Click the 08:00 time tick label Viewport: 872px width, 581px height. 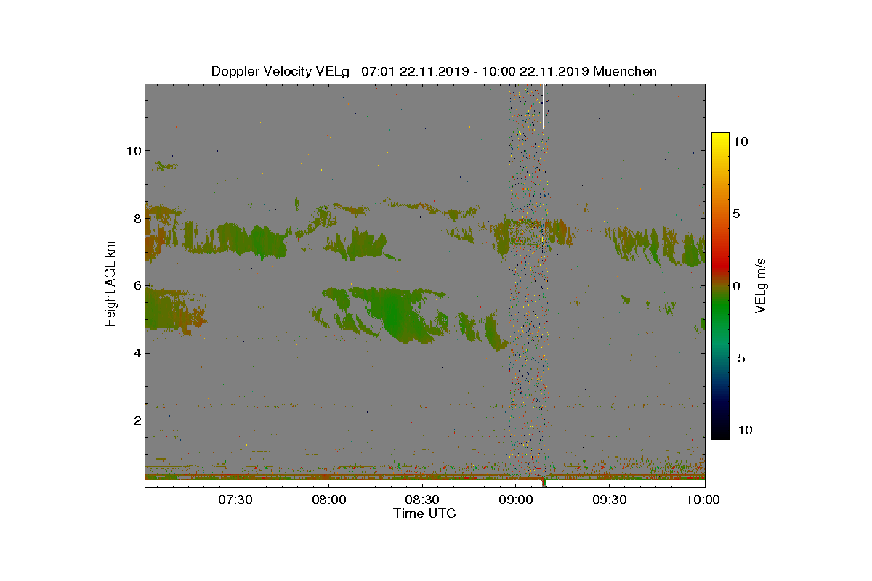pos(328,500)
